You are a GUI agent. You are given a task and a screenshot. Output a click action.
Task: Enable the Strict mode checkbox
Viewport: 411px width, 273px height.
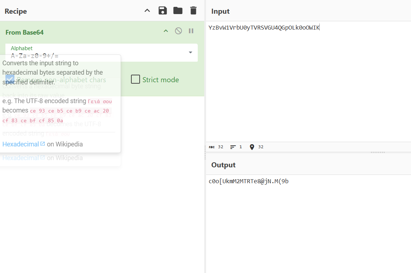point(135,79)
